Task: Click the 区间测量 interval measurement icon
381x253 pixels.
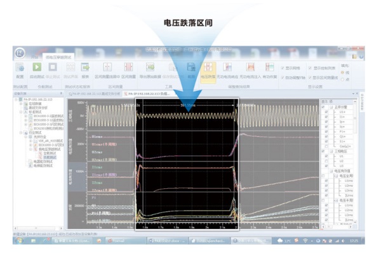Action: click(128, 67)
